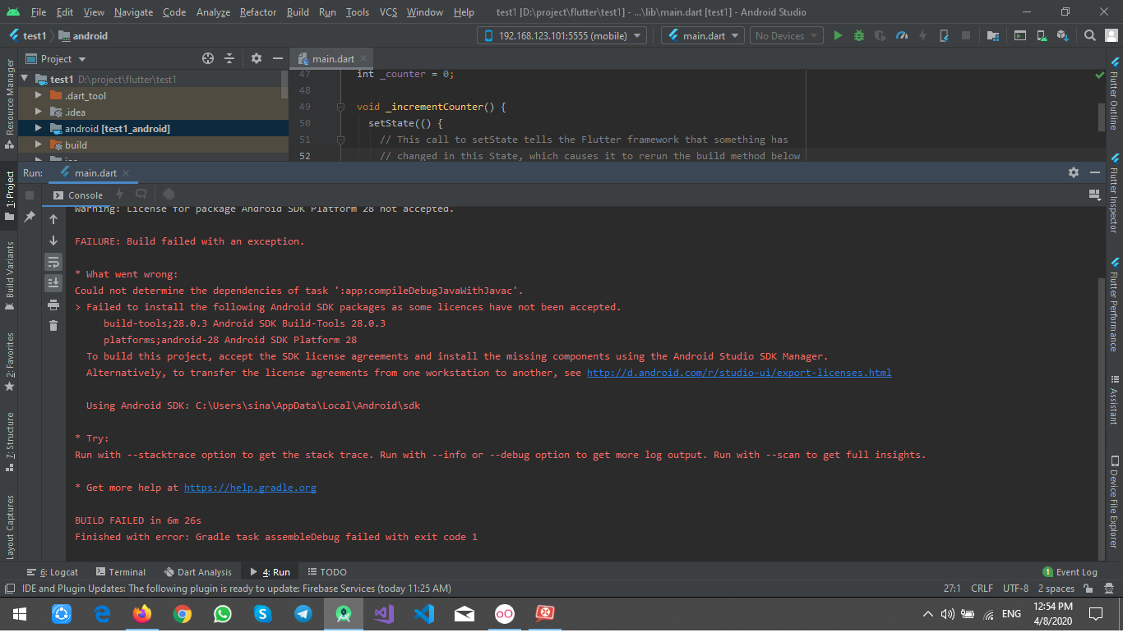
Task: Open the Build Variants side panel
Action: tap(10, 275)
